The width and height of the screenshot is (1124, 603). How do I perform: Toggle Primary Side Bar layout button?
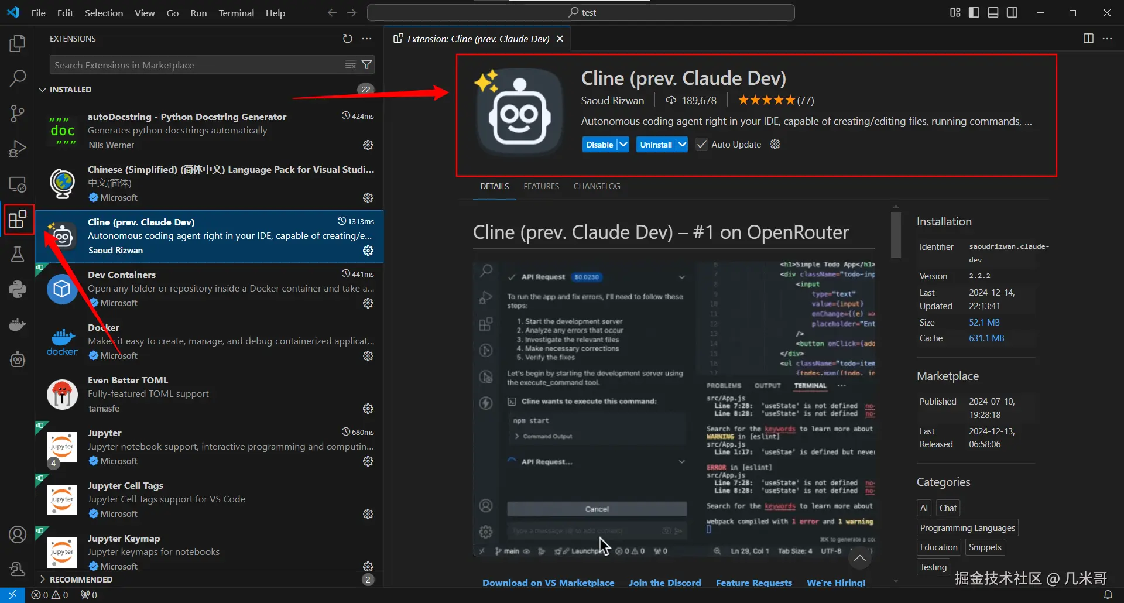[974, 13]
